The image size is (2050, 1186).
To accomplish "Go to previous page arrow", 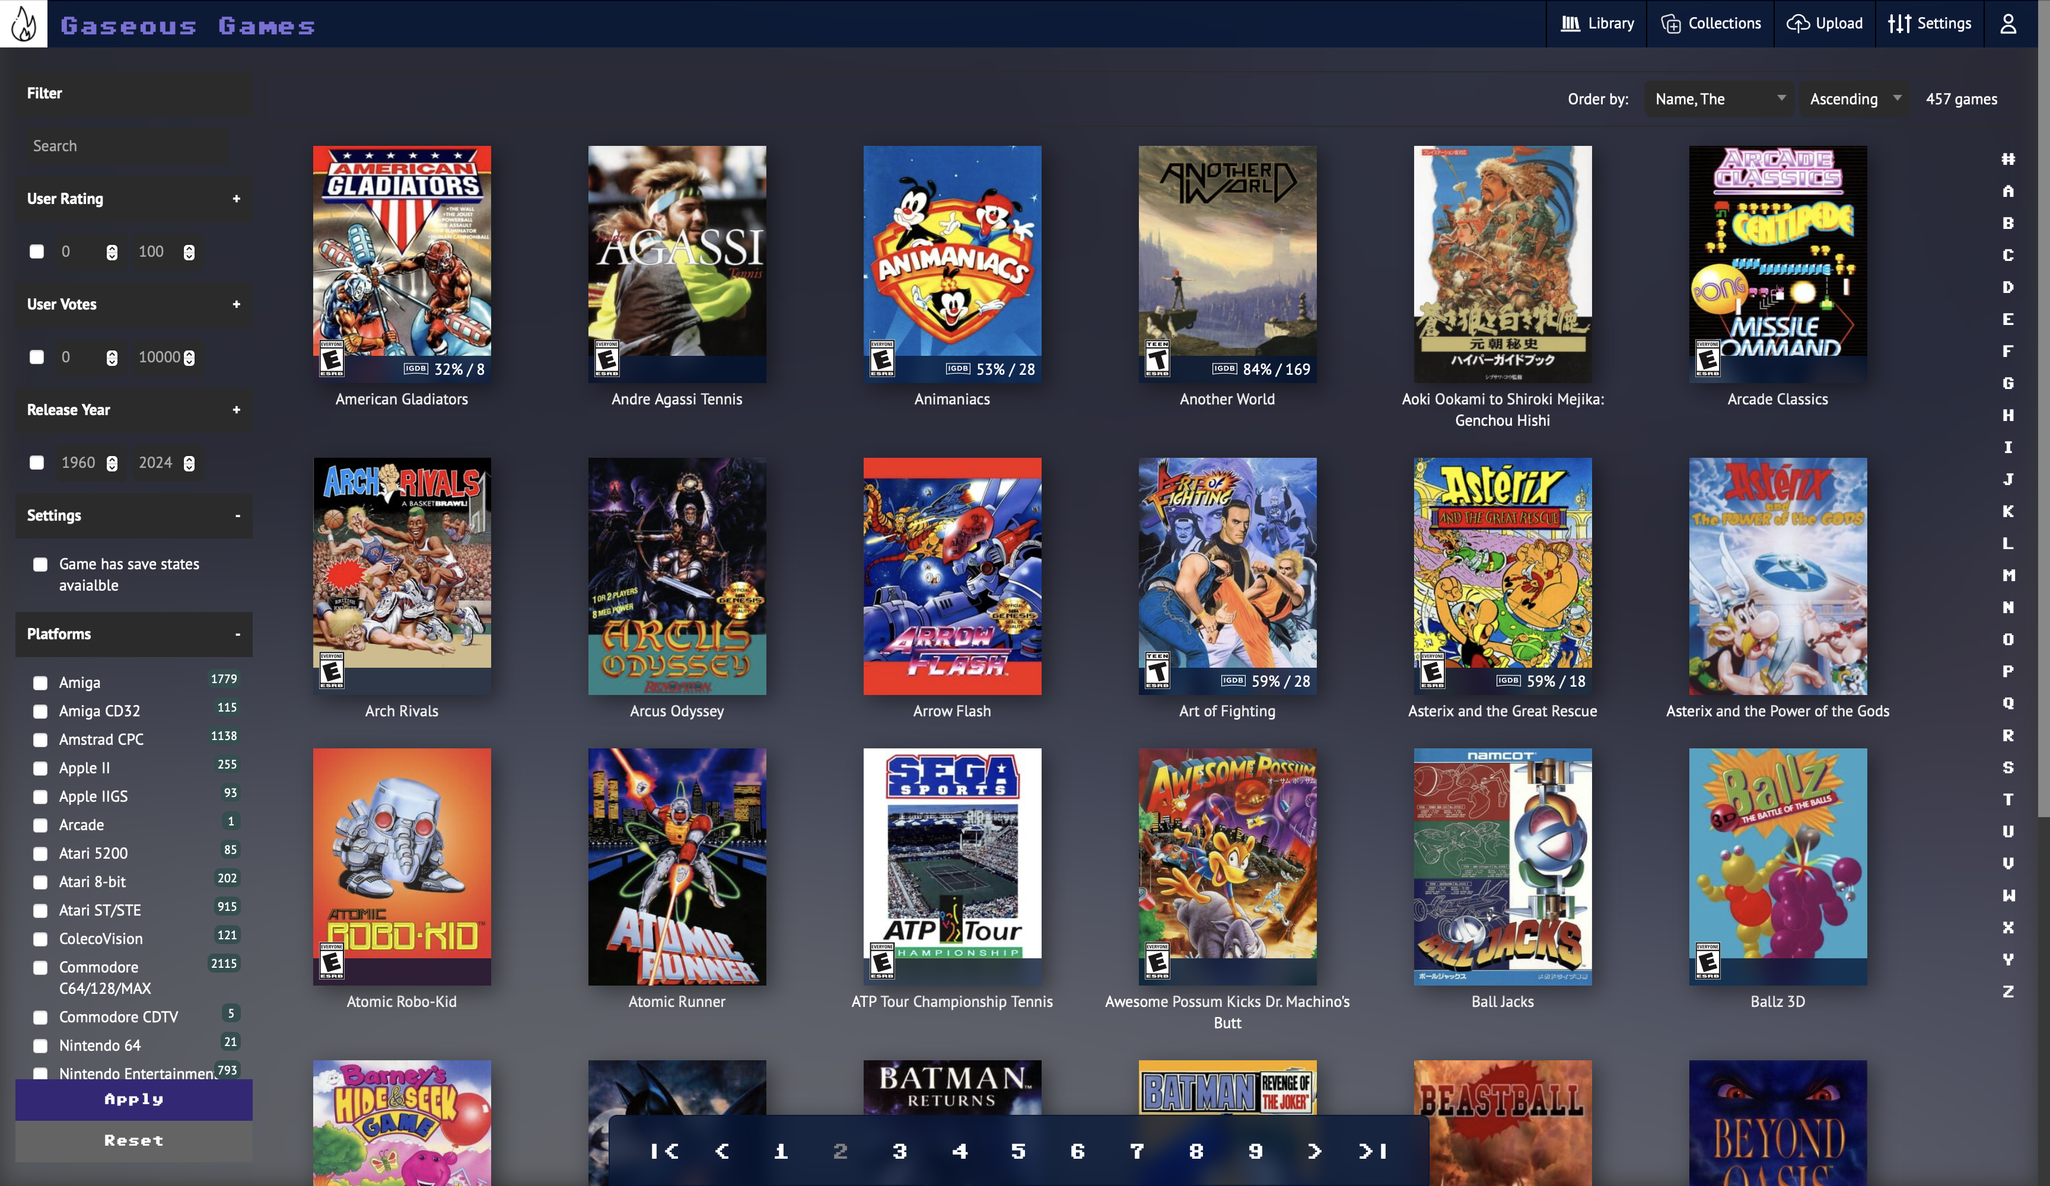I will point(721,1150).
